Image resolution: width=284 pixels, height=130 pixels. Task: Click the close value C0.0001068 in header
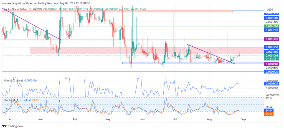[97, 9]
